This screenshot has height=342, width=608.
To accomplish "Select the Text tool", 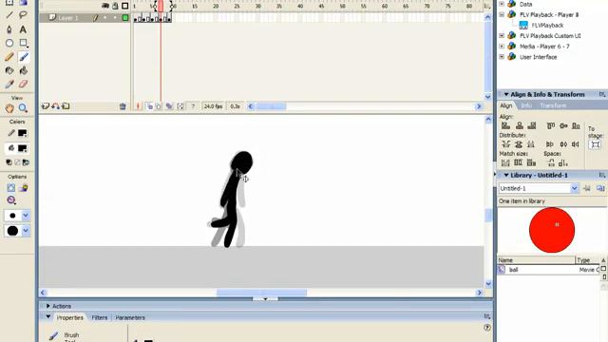I will (23, 29).
